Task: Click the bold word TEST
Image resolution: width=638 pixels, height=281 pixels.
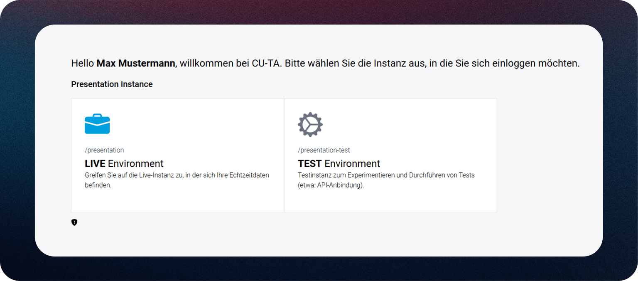Action: pyautogui.click(x=309, y=163)
